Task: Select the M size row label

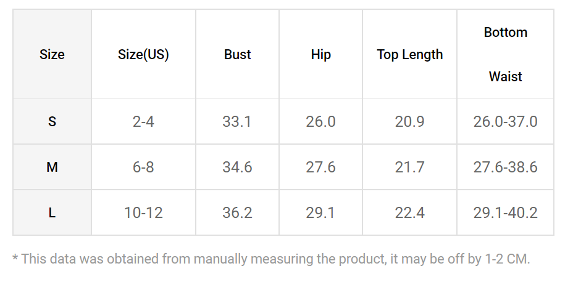Action: (x=52, y=167)
